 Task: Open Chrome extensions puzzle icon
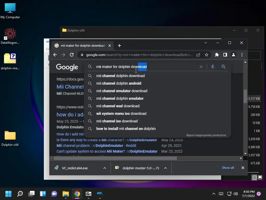217,55
